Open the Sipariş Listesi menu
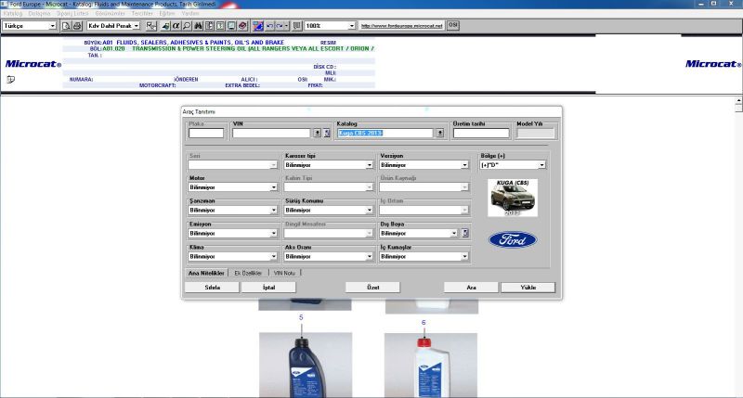The image size is (743, 398). pyautogui.click(x=72, y=14)
